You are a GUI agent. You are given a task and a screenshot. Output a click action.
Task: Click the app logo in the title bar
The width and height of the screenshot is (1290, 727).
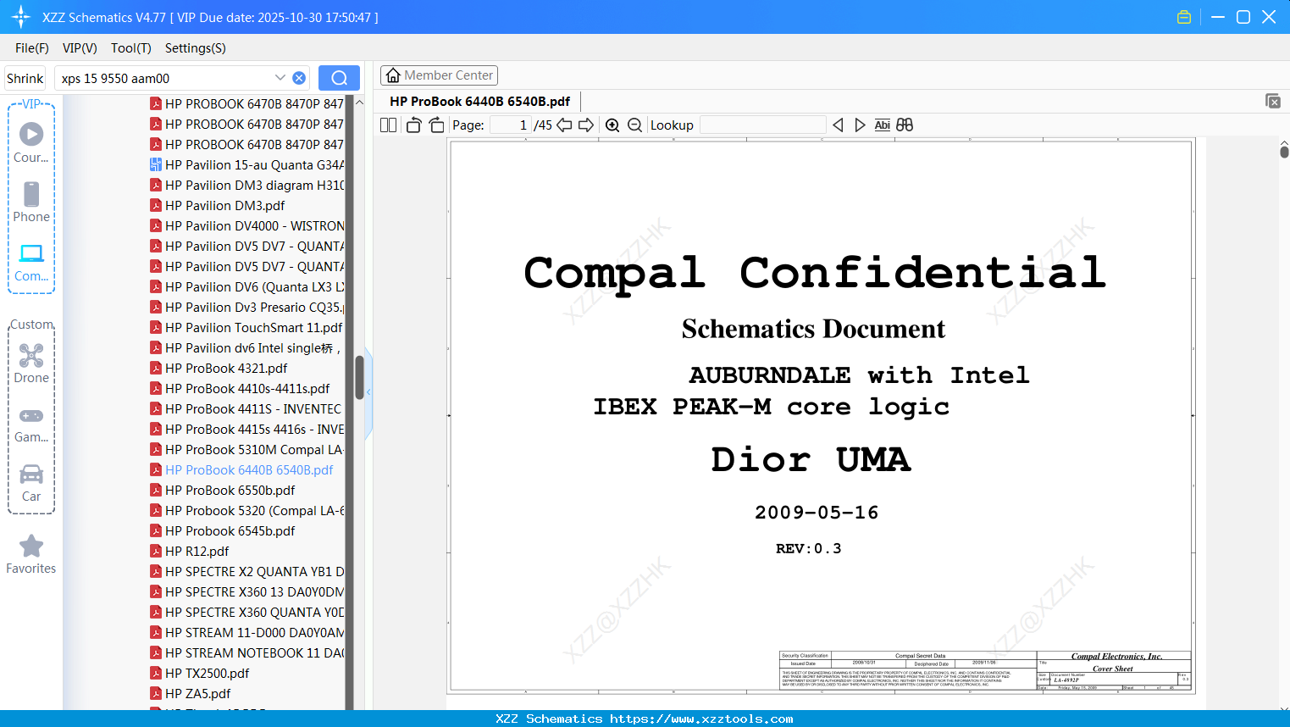21,17
